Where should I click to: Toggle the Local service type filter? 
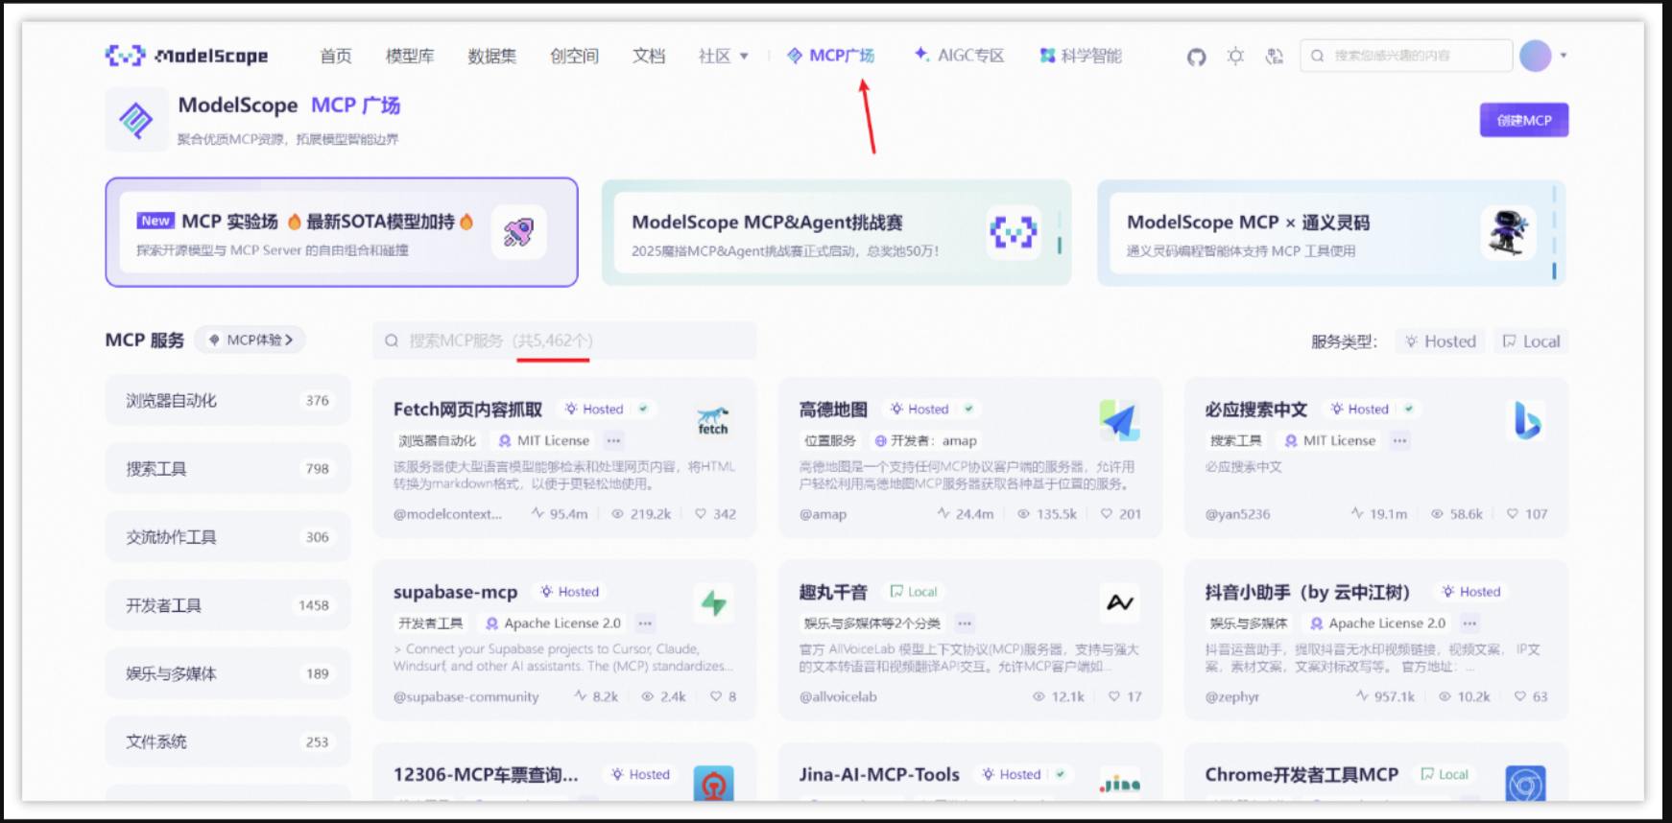pyautogui.click(x=1531, y=341)
